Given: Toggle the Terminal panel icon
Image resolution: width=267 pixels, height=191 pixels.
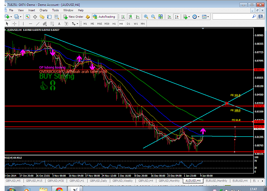Looking at the screenshot, I should pyautogui.click(x=49, y=17).
